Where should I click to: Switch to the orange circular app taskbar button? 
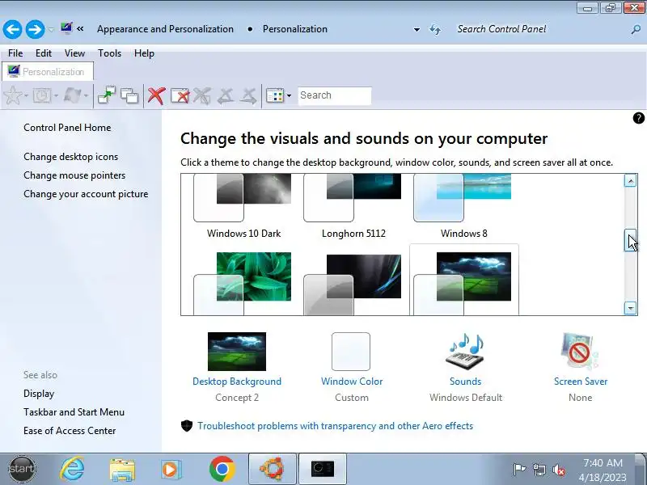pos(273,469)
